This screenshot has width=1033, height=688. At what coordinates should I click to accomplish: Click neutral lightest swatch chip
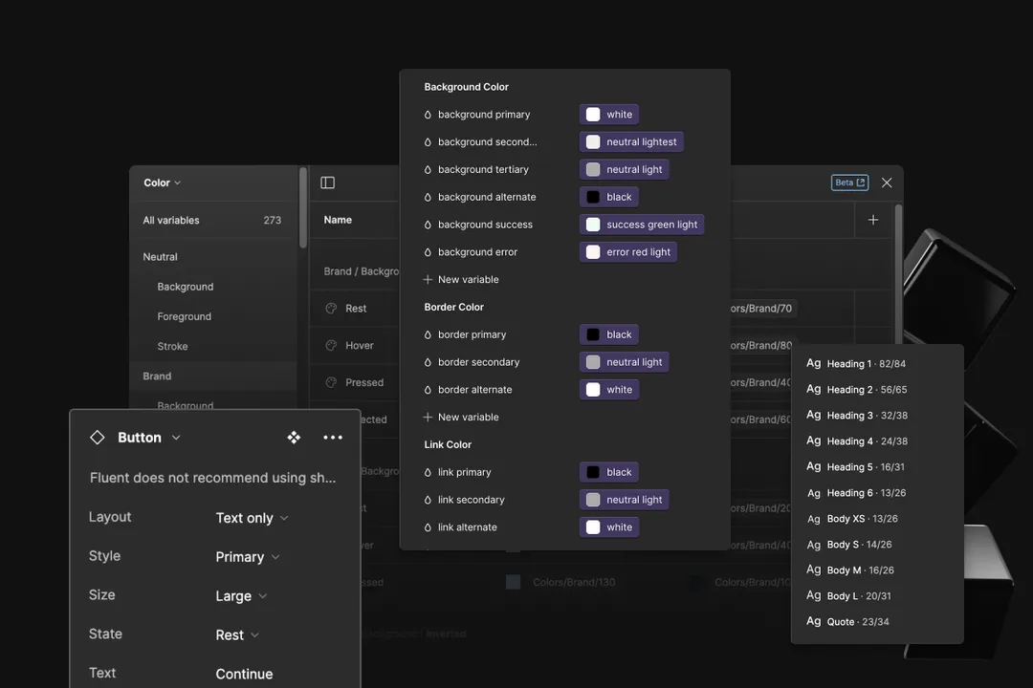pyautogui.click(x=631, y=141)
